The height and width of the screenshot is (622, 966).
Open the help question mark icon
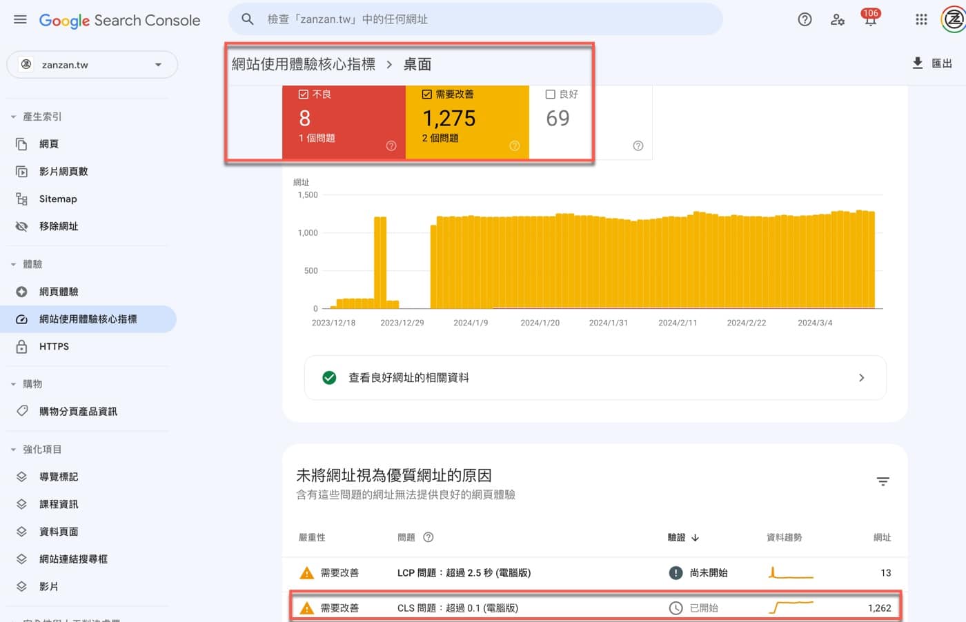(805, 19)
